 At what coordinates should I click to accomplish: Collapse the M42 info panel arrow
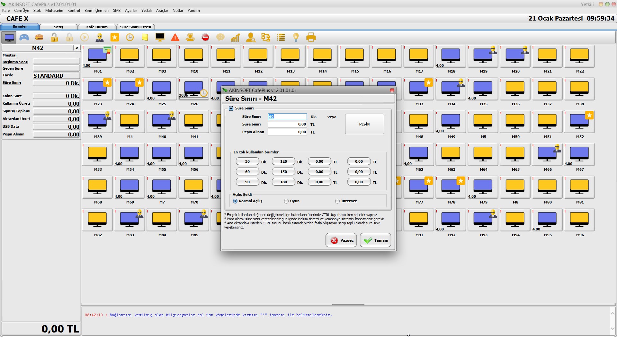(77, 48)
